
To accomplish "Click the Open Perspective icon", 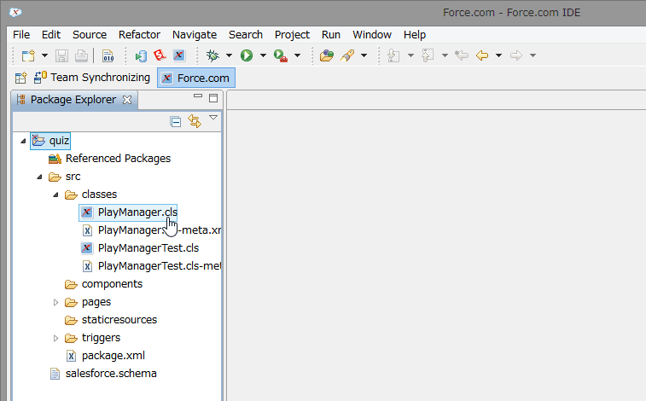I will coord(21,78).
